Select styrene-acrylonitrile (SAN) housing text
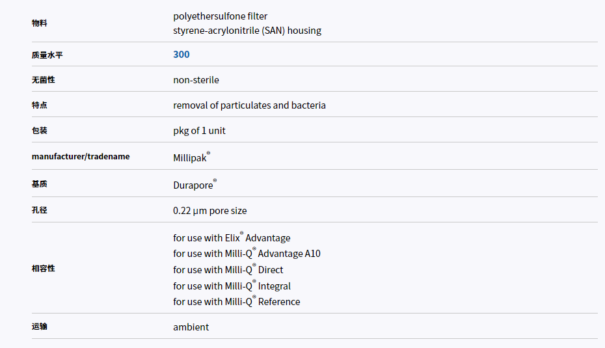 coord(247,31)
